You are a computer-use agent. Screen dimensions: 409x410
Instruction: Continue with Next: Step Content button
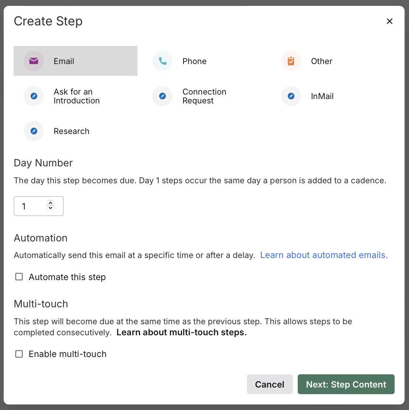346,384
